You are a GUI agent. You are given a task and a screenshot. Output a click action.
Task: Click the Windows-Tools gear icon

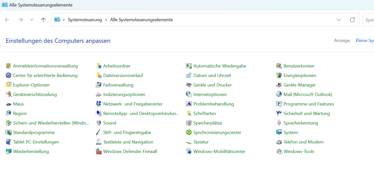coord(279,151)
